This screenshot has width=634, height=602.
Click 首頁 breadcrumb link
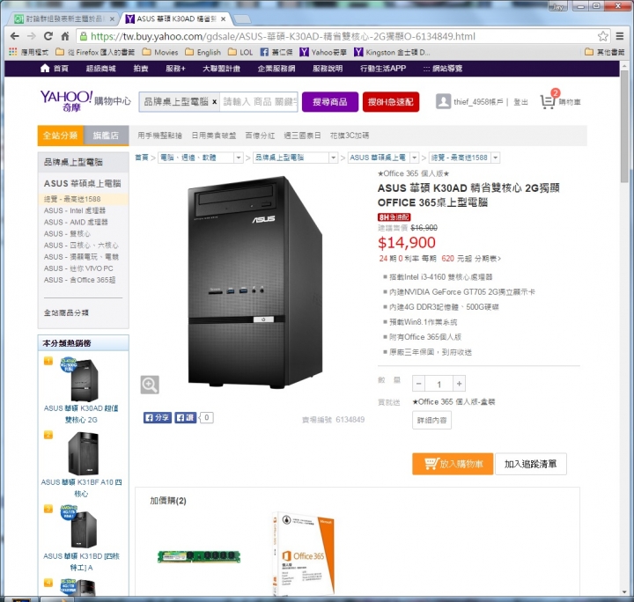coord(142,158)
